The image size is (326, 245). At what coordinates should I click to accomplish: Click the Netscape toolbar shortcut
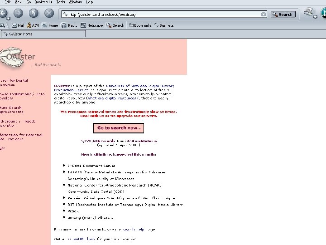(x=91, y=25)
